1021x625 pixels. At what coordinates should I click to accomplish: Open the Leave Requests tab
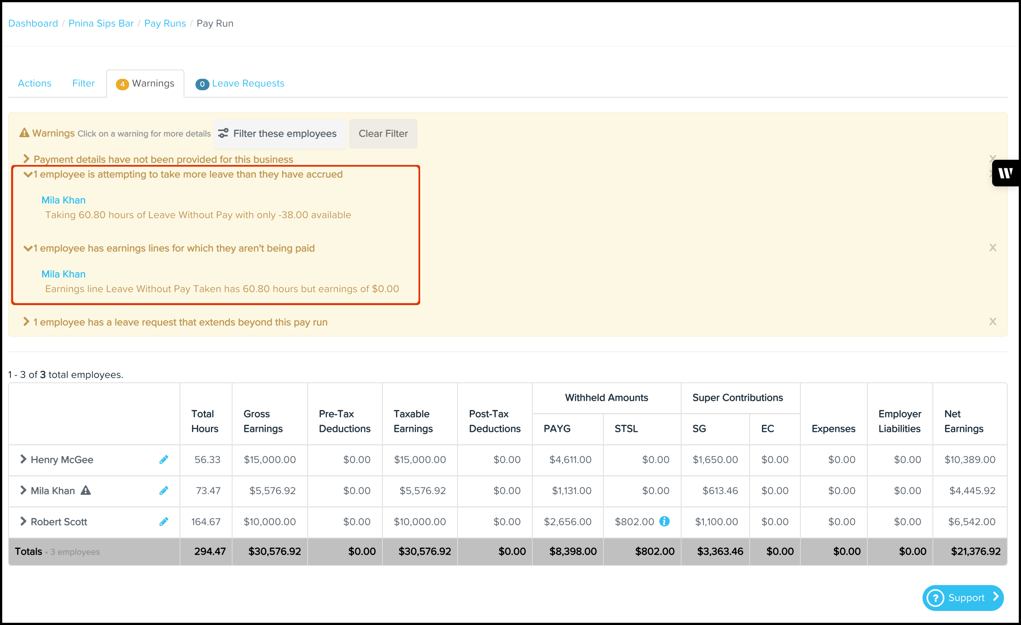[x=247, y=83]
